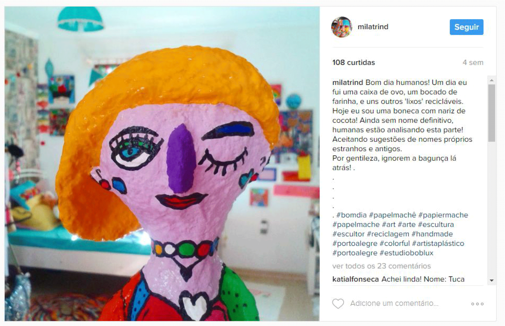The width and height of the screenshot is (505, 326).
Task: Like the post with the heart icon
Action: coord(338,303)
